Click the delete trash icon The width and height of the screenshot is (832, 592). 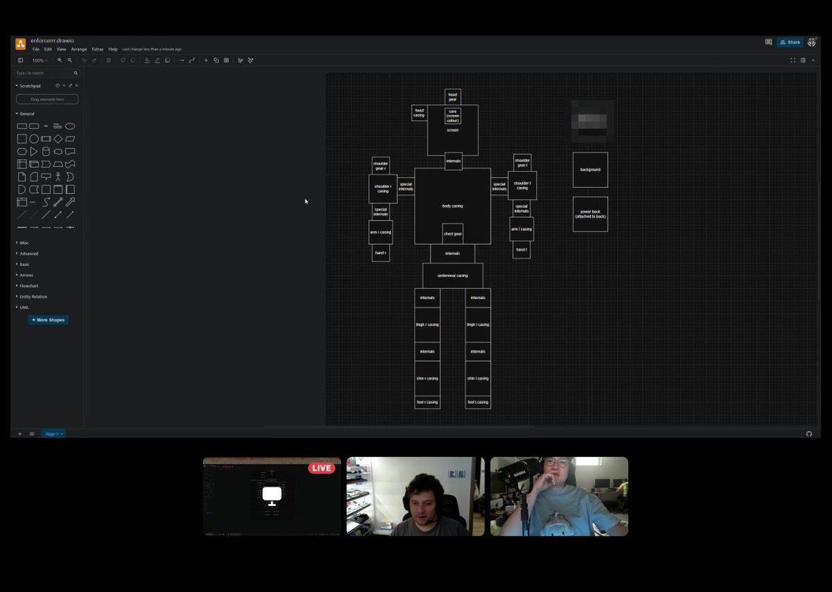coord(109,60)
